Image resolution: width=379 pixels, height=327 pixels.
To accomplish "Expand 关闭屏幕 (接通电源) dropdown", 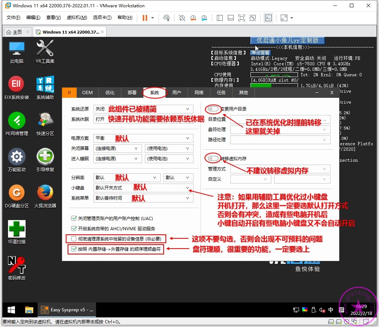I will 118,149.
